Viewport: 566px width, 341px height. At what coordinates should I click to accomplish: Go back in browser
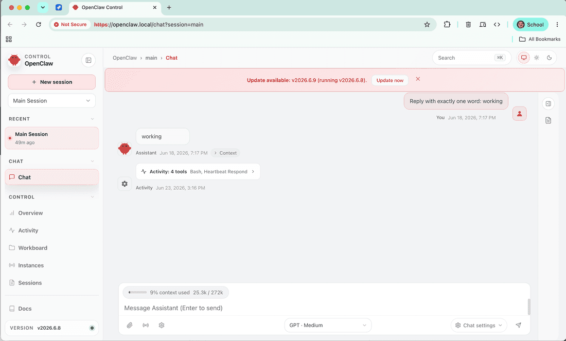tap(10, 25)
